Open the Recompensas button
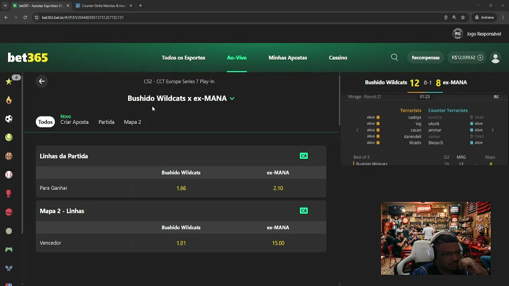Screen dimensions: 509x286 tap(425, 58)
